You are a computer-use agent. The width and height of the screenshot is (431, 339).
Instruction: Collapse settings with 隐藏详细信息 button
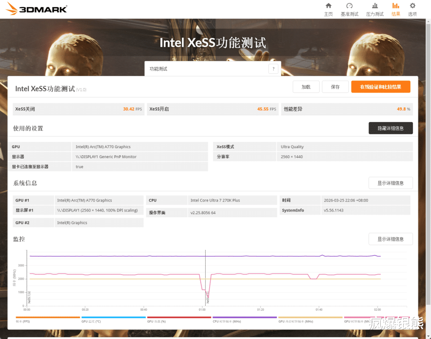click(391, 128)
